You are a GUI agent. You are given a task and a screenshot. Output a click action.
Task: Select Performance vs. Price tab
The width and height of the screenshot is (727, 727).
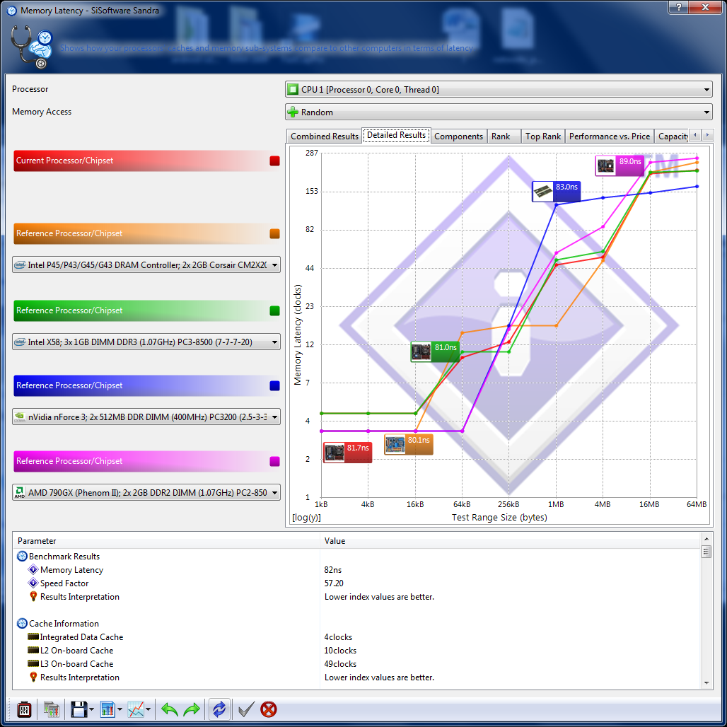click(609, 136)
